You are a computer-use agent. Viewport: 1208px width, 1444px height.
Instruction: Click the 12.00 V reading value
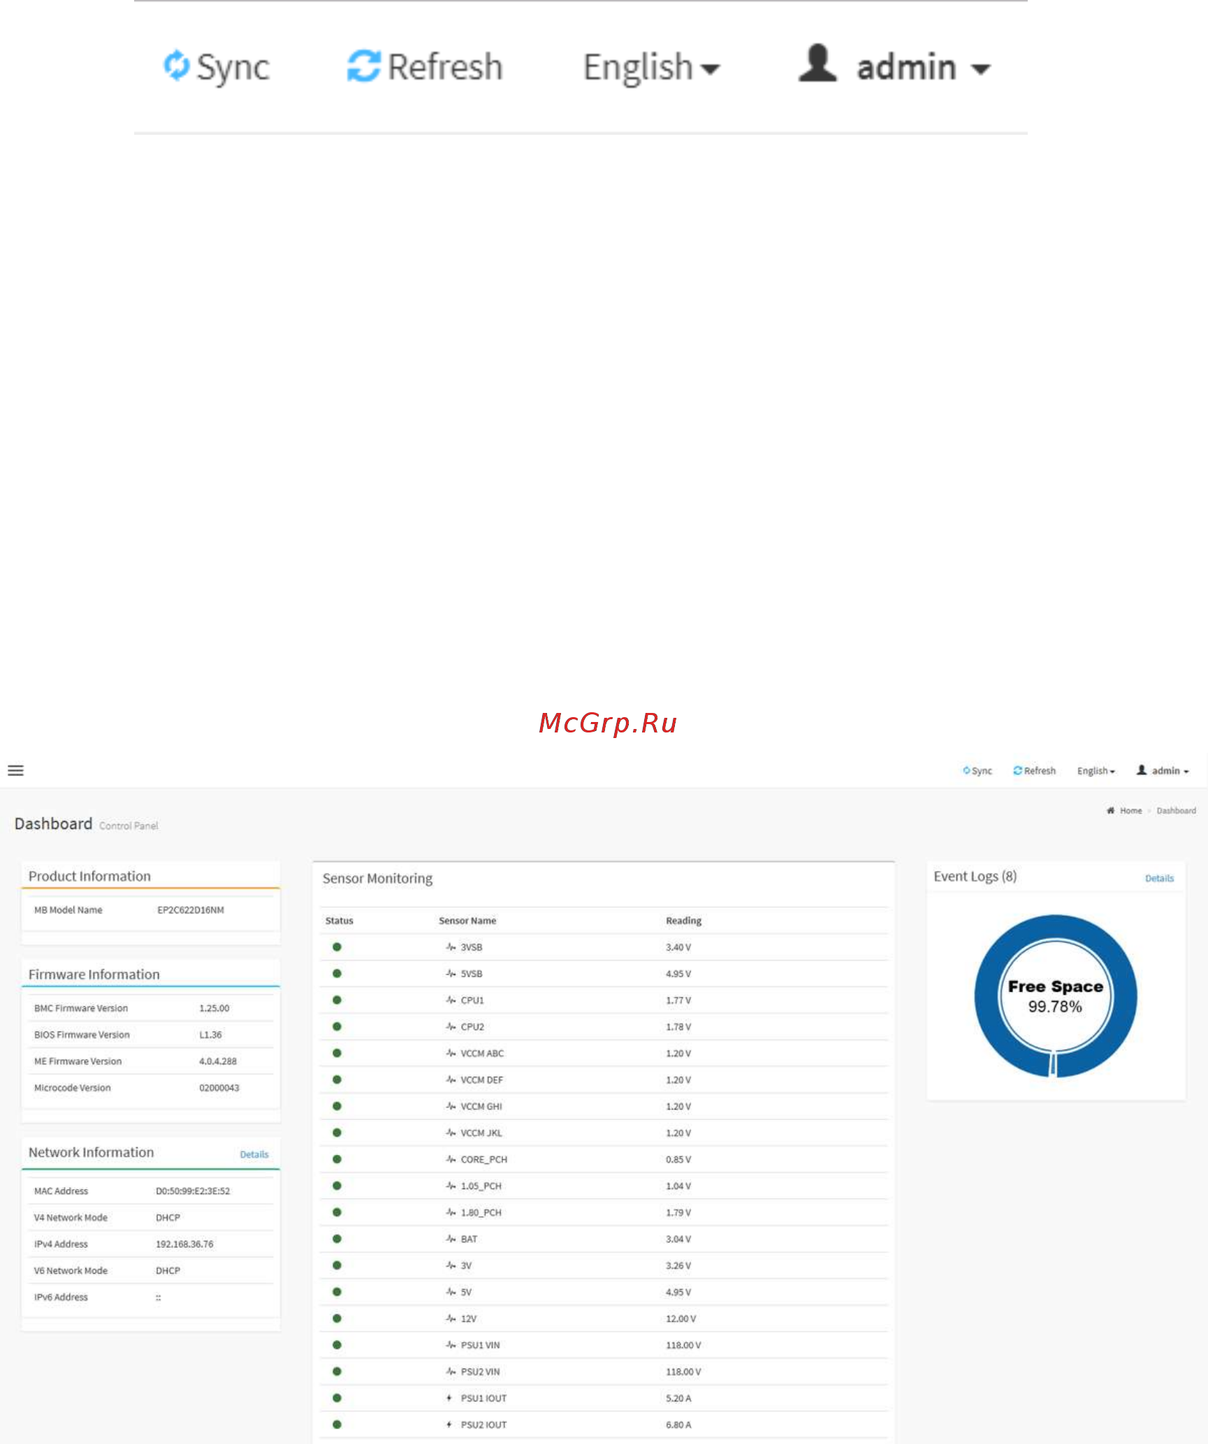click(681, 1318)
